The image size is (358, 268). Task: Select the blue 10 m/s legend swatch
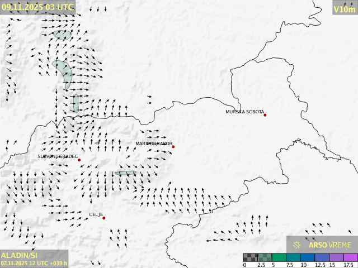click(308, 257)
